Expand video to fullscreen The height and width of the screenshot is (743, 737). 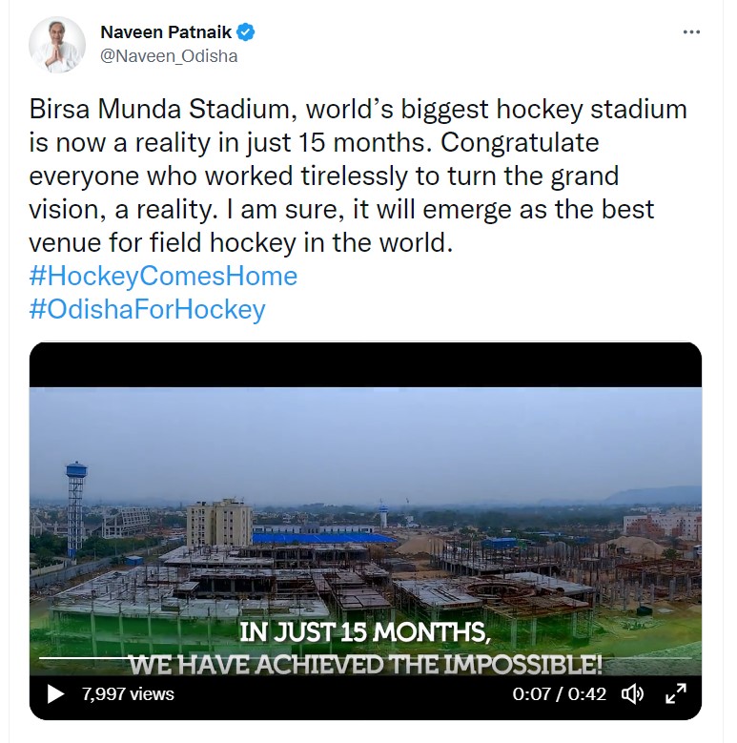[675, 694]
